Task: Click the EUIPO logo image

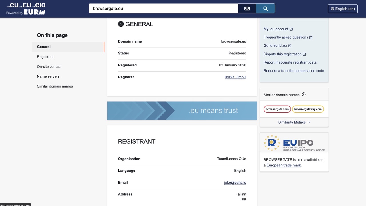Action: 294,143
